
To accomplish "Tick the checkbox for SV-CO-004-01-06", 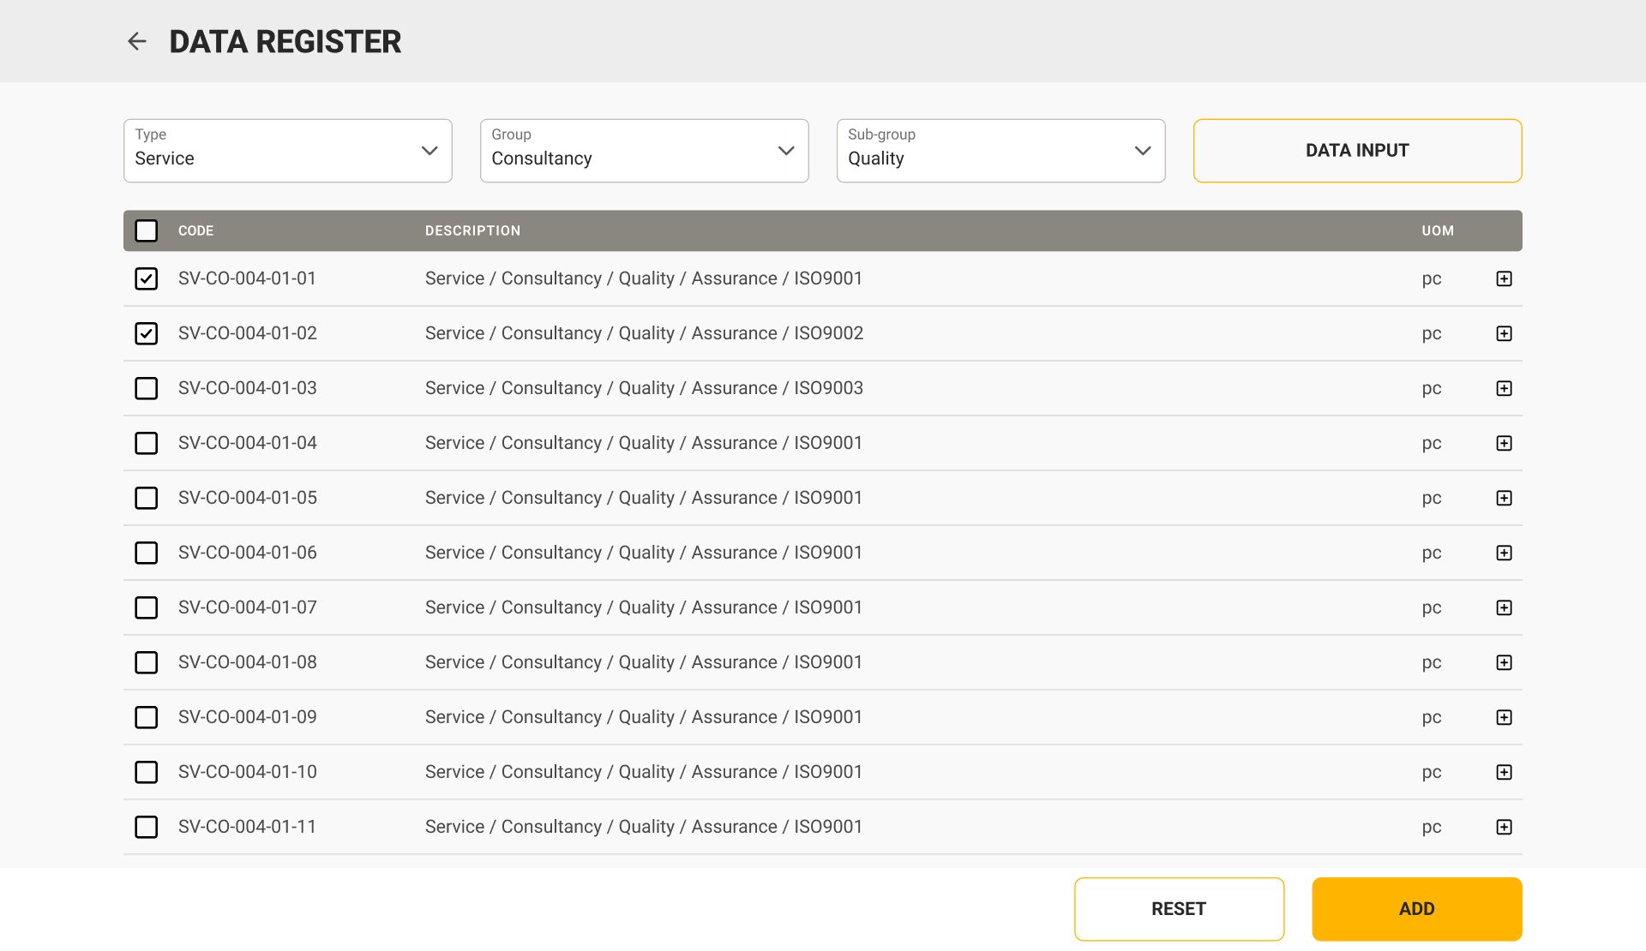I will coord(147,553).
